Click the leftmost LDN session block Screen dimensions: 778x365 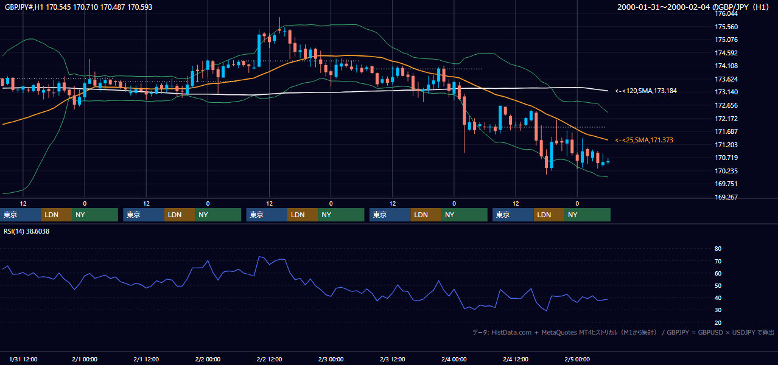57,215
